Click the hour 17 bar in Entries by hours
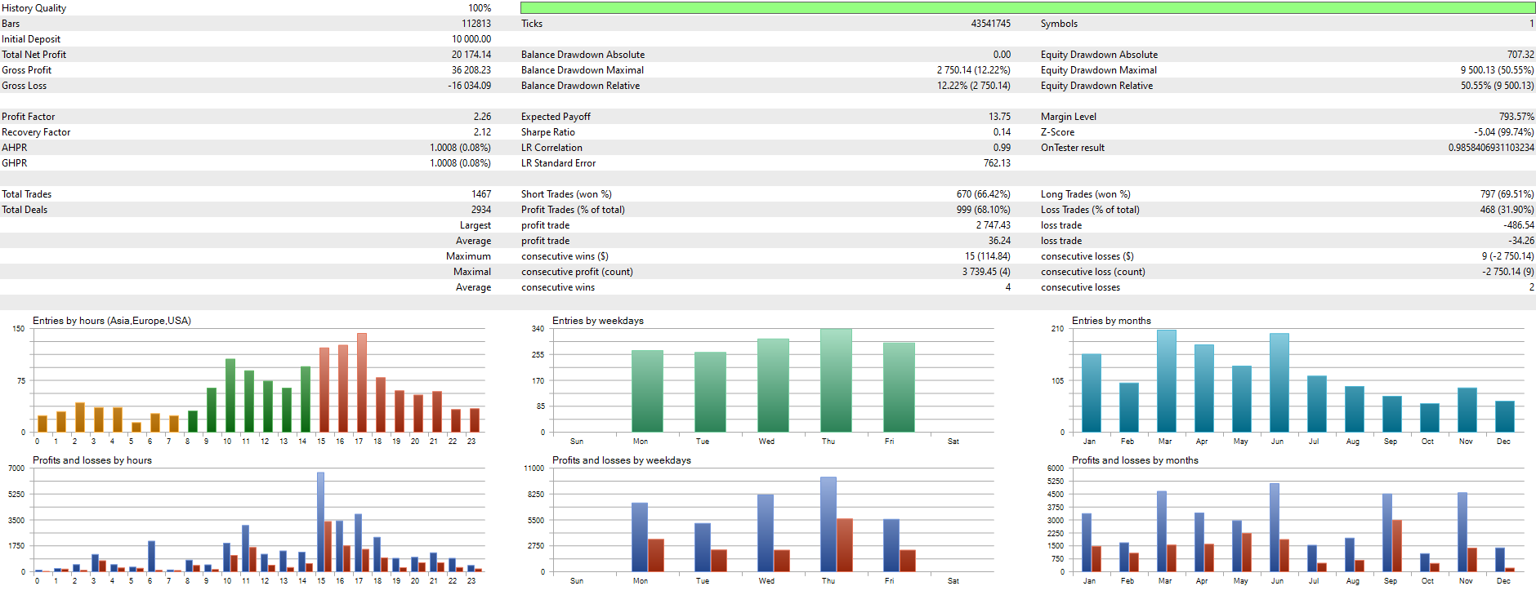 (x=361, y=382)
